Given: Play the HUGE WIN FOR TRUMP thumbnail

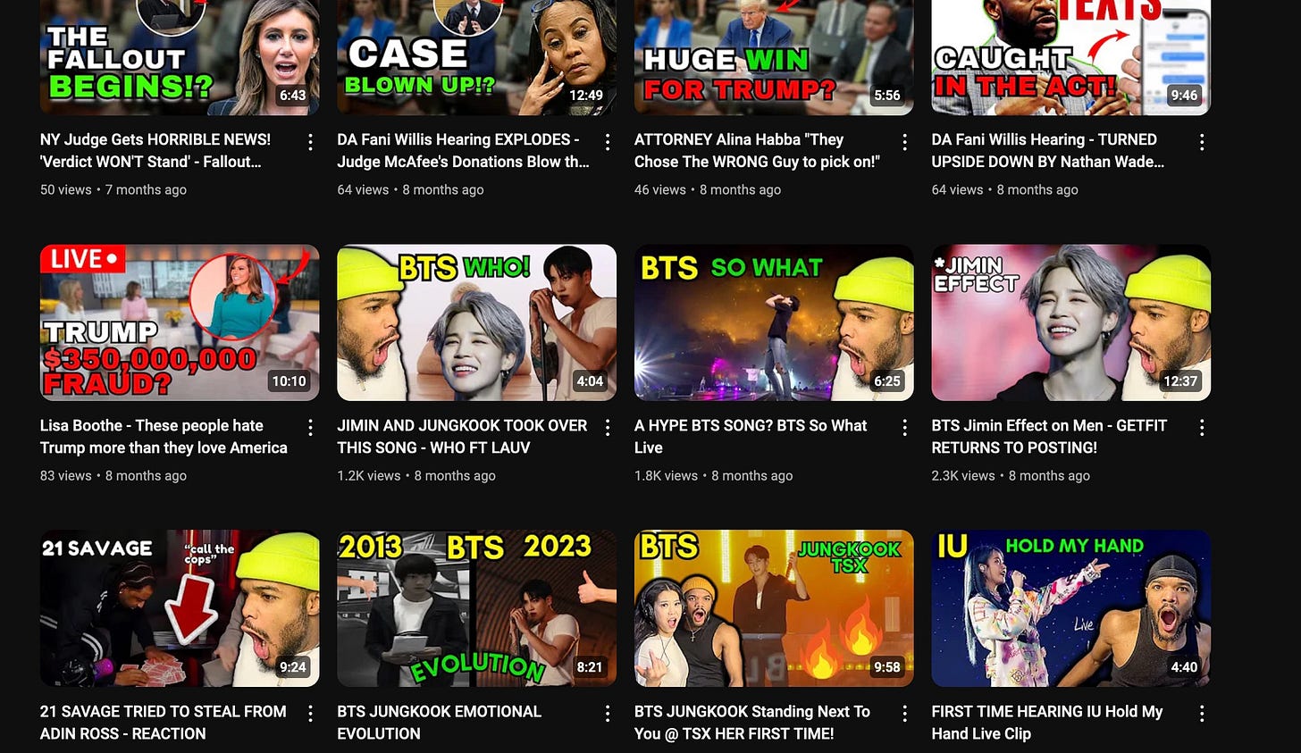Looking at the screenshot, I should 774,57.
